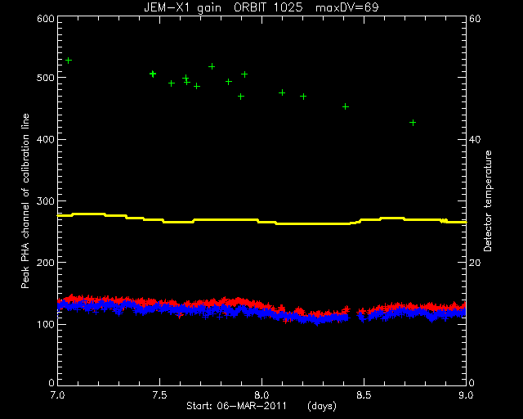Click the 600 label on left axis

point(46,18)
